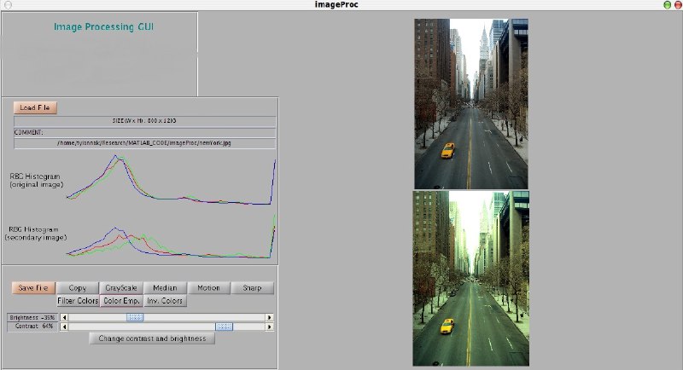Increase contrast with right arrow
This screenshot has width=683, height=370.
(x=270, y=327)
